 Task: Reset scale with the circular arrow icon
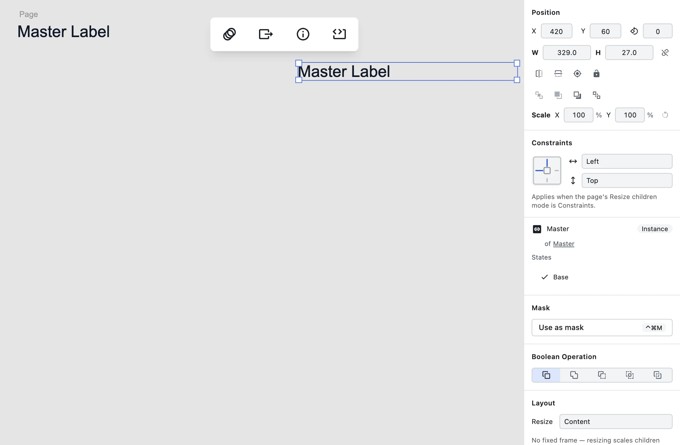tap(665, 115)
